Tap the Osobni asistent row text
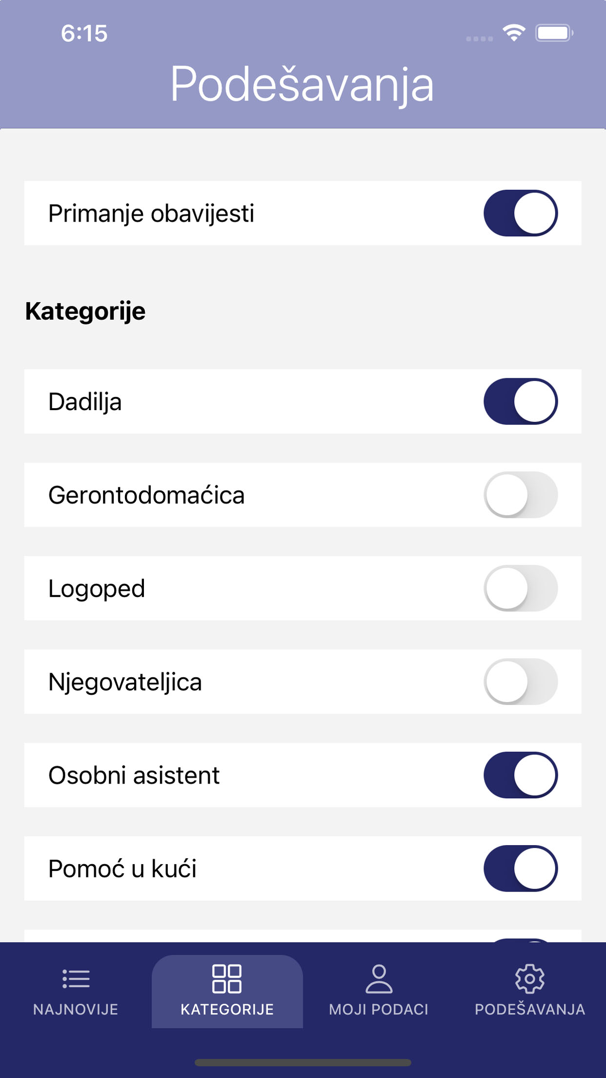 (x=134, y=775)
